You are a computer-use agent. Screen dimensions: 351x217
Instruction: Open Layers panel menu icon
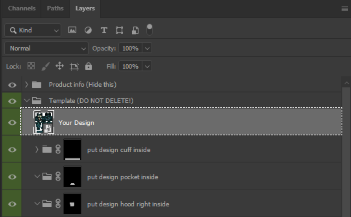(345, 9)
